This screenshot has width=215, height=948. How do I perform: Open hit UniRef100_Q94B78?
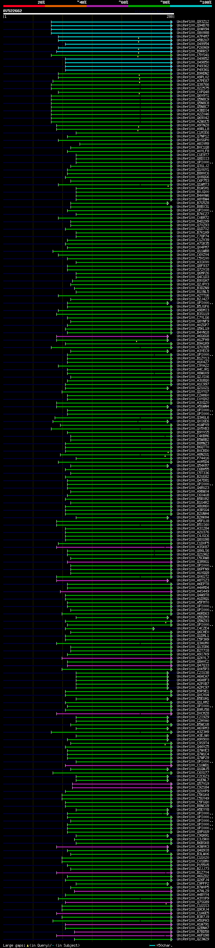click(192, 26)
